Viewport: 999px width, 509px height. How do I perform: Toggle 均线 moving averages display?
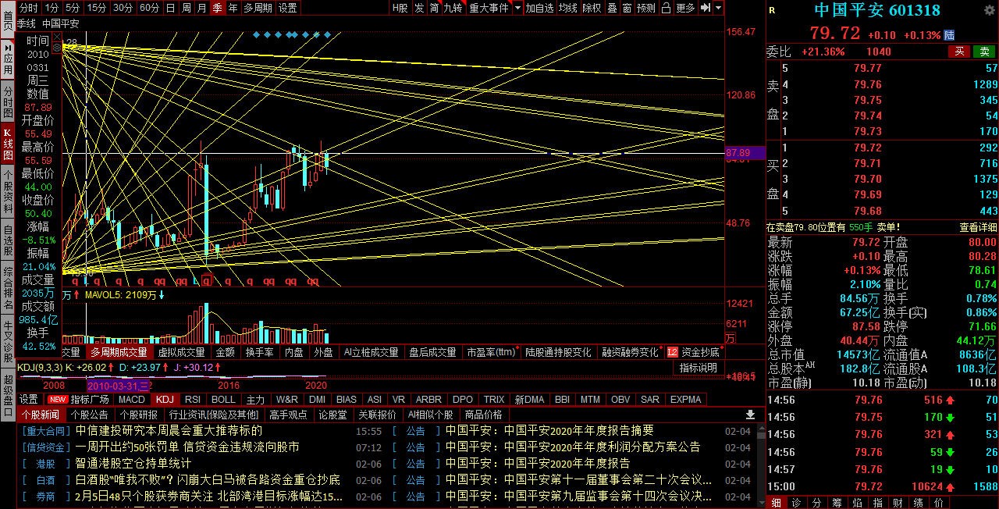tap(567, 8)
